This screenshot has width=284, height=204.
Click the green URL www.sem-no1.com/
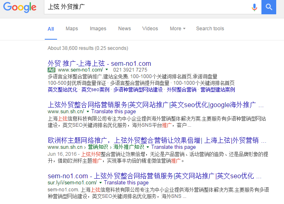[80, 70]
